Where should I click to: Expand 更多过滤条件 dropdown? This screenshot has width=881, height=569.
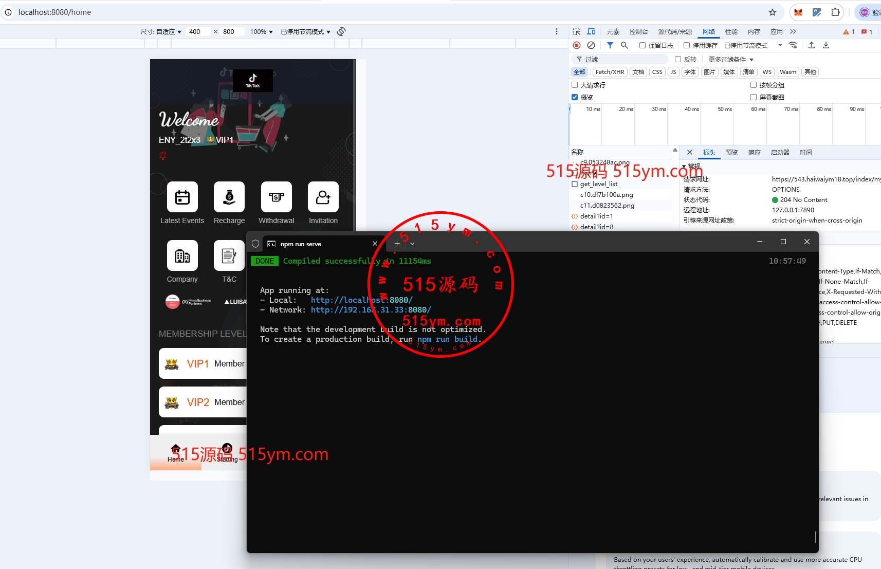(x=730, y=60)
